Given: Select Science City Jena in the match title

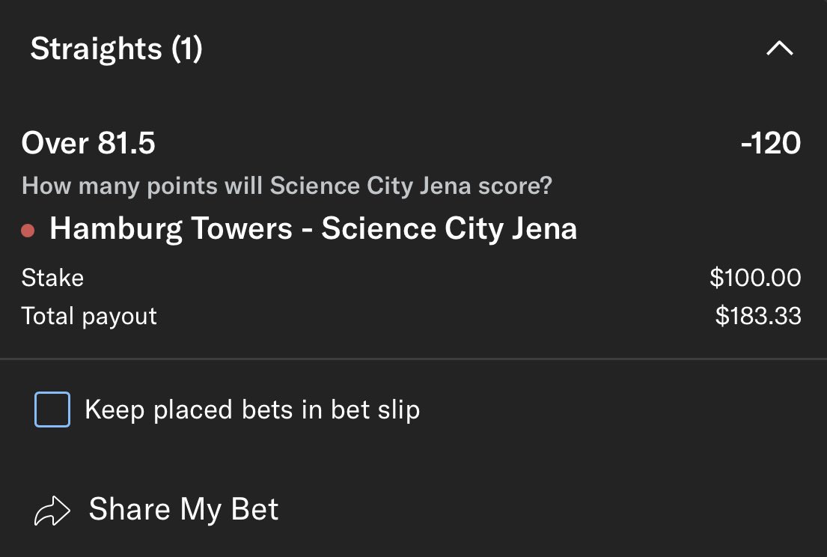Looking at the screenshot, I should pyautogui.click(x=449, y=228).
